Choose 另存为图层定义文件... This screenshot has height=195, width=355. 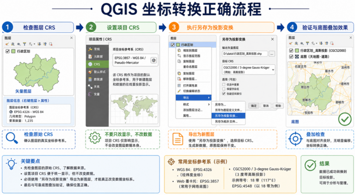point(228,110)
